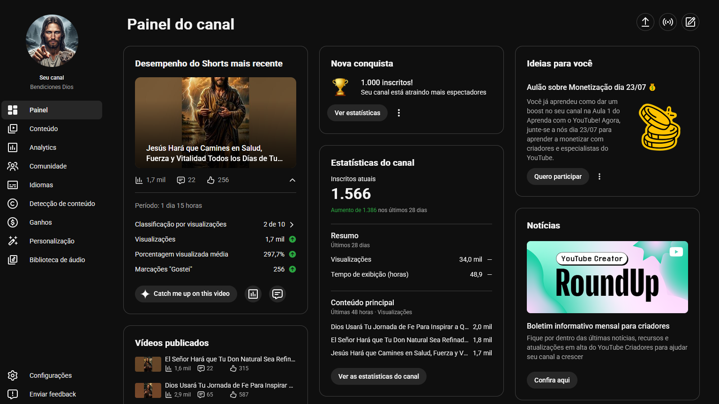Screen dimensions: 719x404
Task: Click thumbnail of El Señor Hará published video
Action: [x=148, y=364]
